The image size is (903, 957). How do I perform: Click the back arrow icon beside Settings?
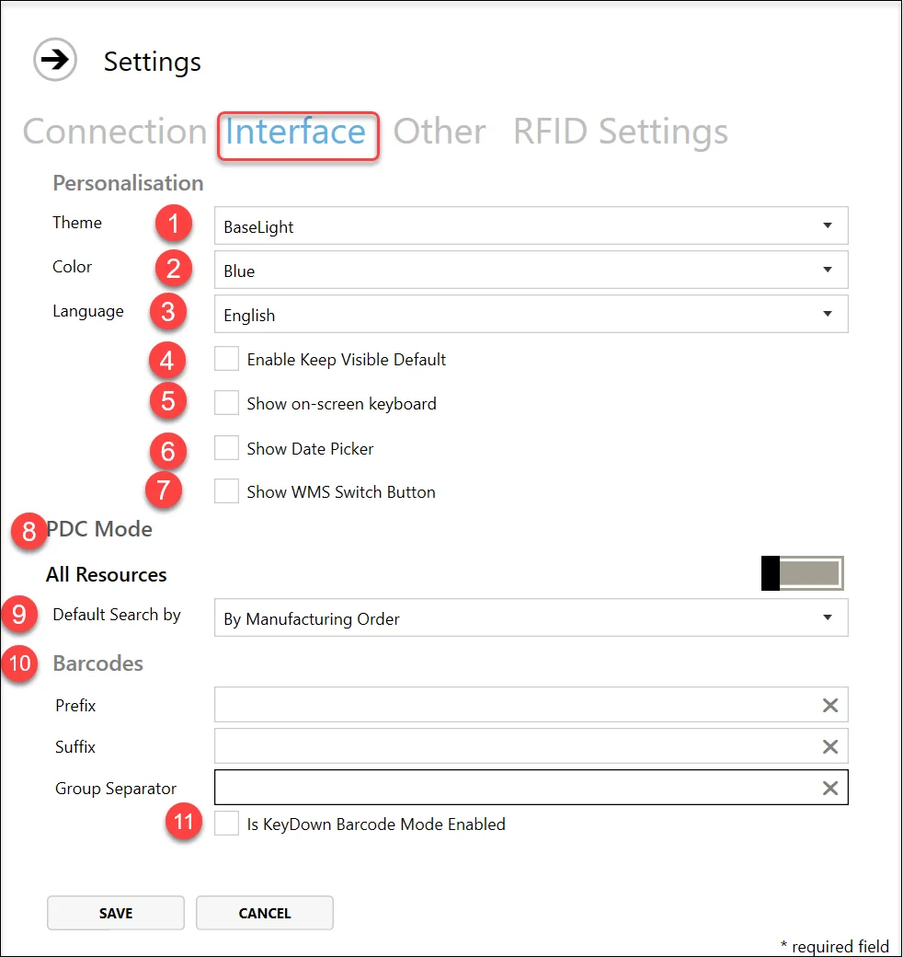point(56,60)
